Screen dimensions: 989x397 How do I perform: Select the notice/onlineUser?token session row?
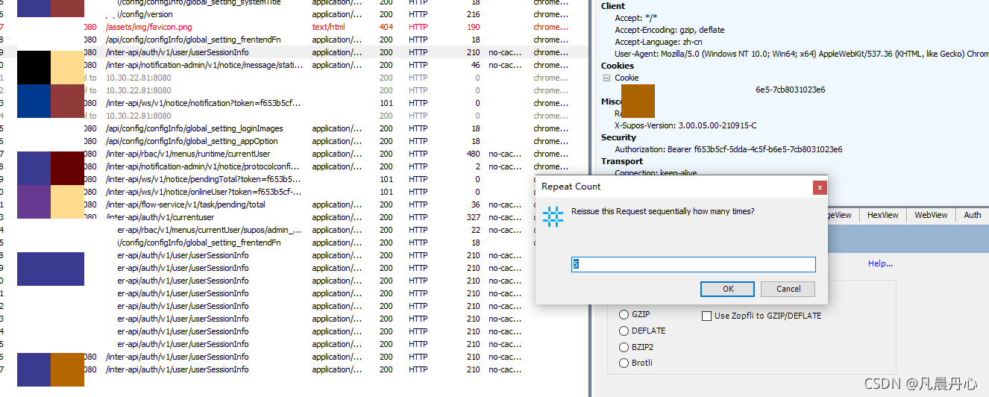tap(295, 192)
